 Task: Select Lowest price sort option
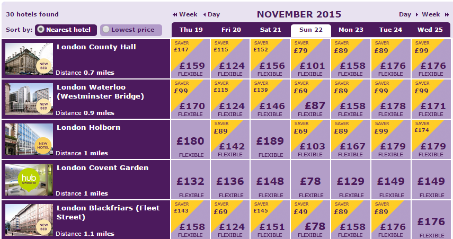coord(131,30)
